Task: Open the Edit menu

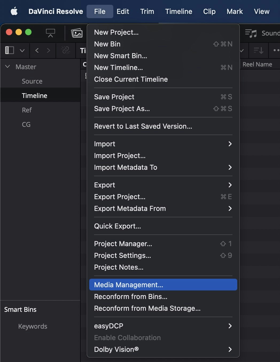Action: (123, 11)
